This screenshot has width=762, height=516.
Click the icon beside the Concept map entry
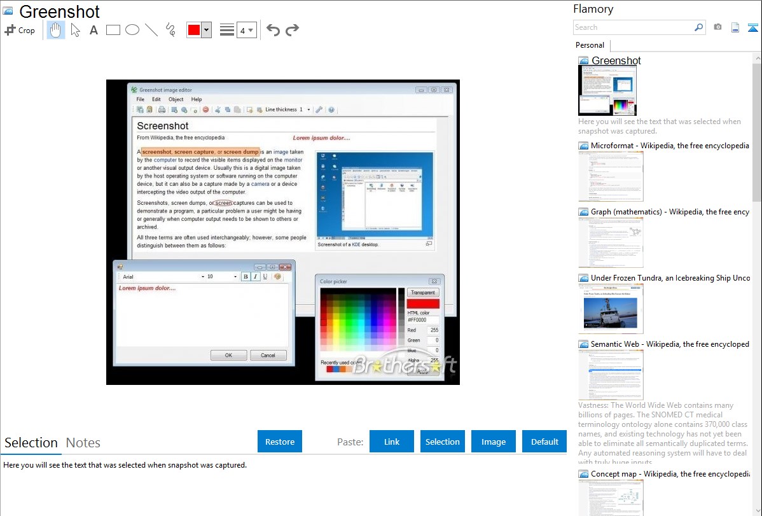pos(583,473)
